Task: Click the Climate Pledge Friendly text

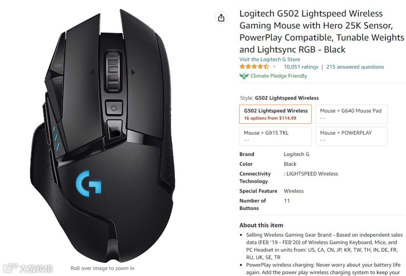Action: click(x=279, y=76)
